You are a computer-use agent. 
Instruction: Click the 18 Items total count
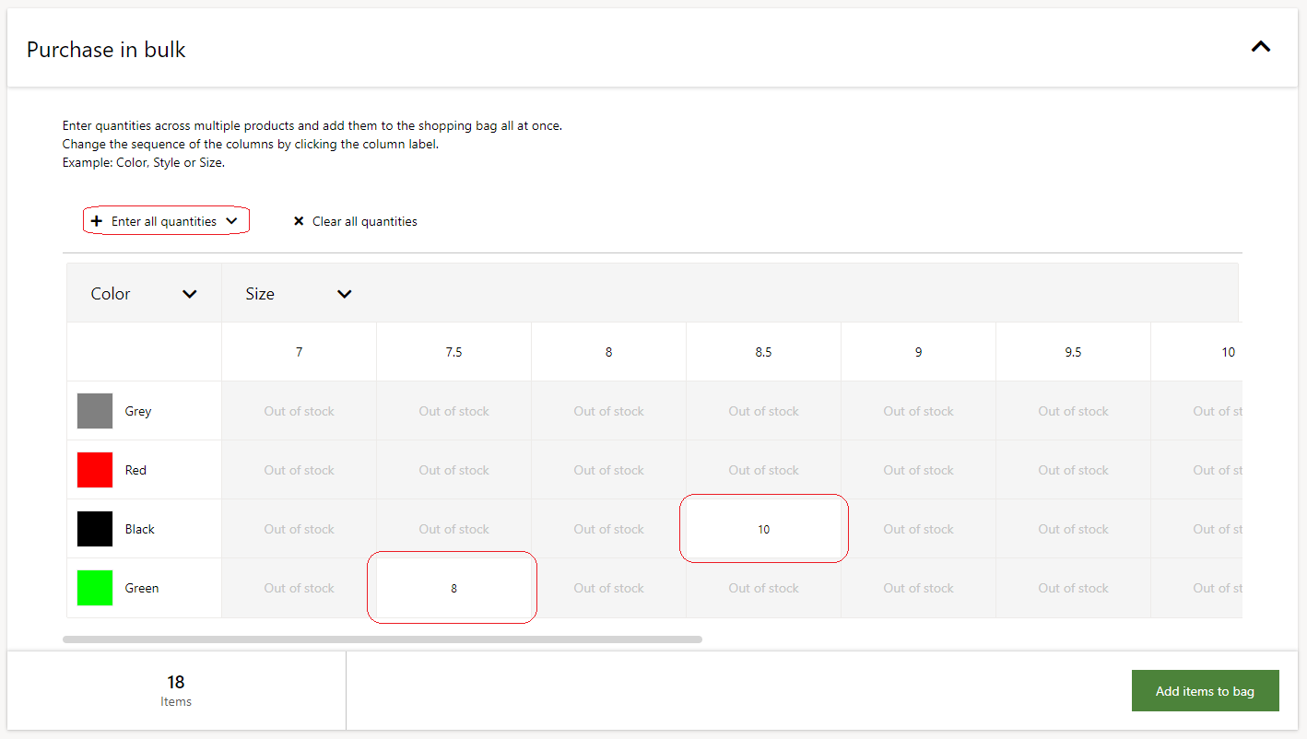[x=176, y=690]
